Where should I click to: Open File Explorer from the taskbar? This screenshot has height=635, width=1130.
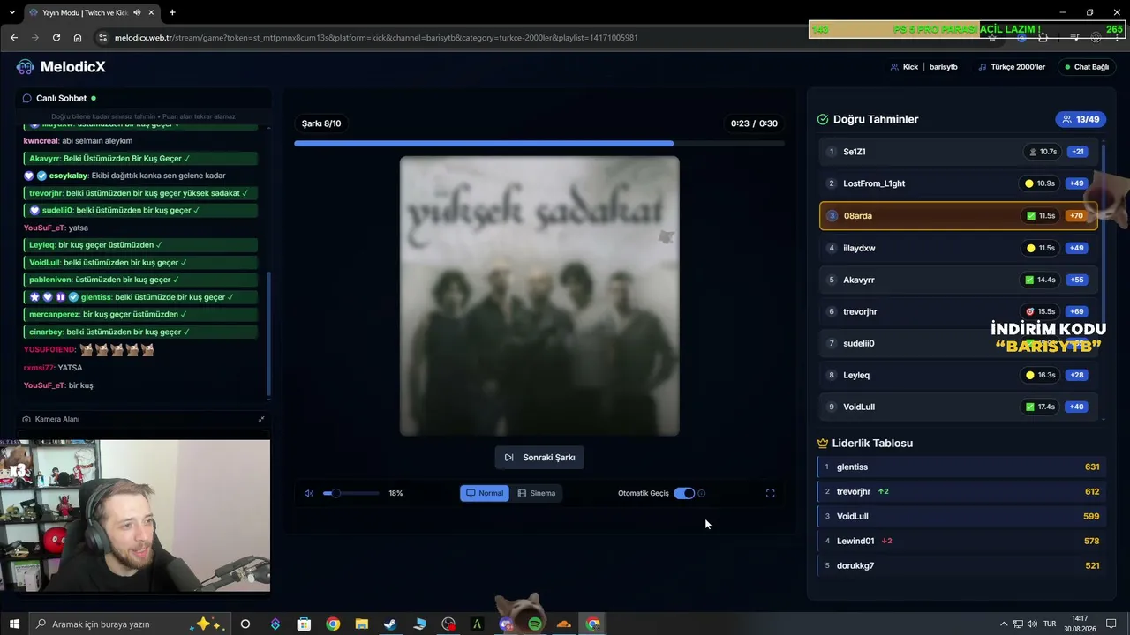(x=362, y=624)
